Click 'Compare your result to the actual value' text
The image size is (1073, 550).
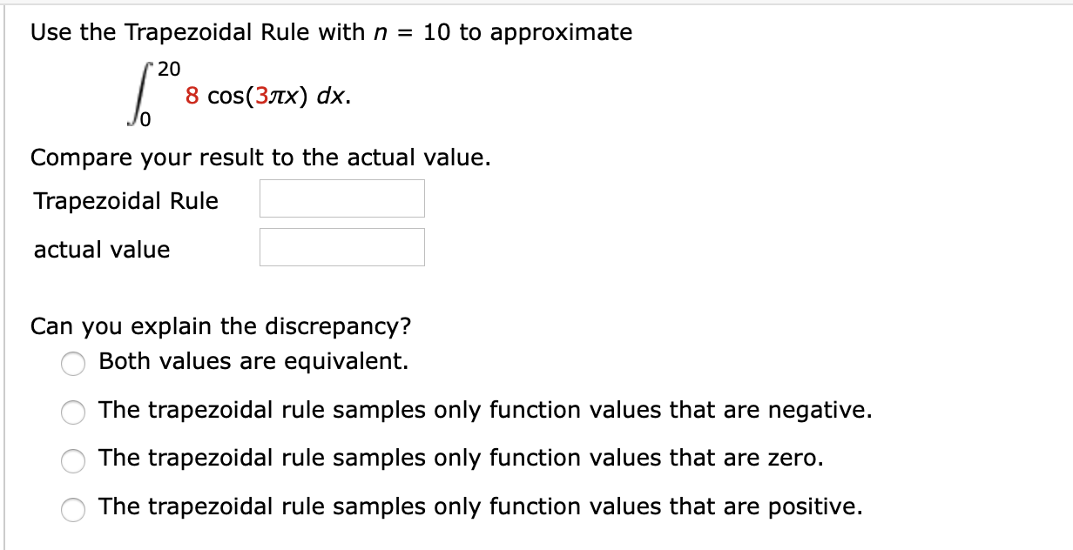coord(260,158)
